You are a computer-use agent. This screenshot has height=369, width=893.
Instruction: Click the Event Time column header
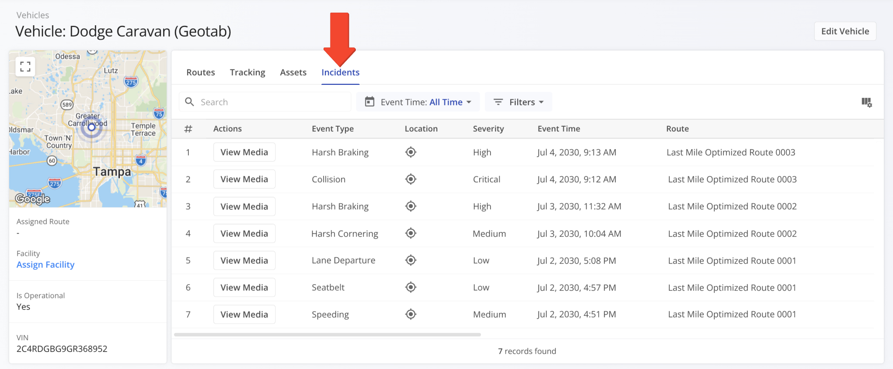[x=559, y=129]
